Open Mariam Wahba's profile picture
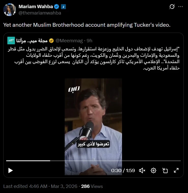 (10, 10)
